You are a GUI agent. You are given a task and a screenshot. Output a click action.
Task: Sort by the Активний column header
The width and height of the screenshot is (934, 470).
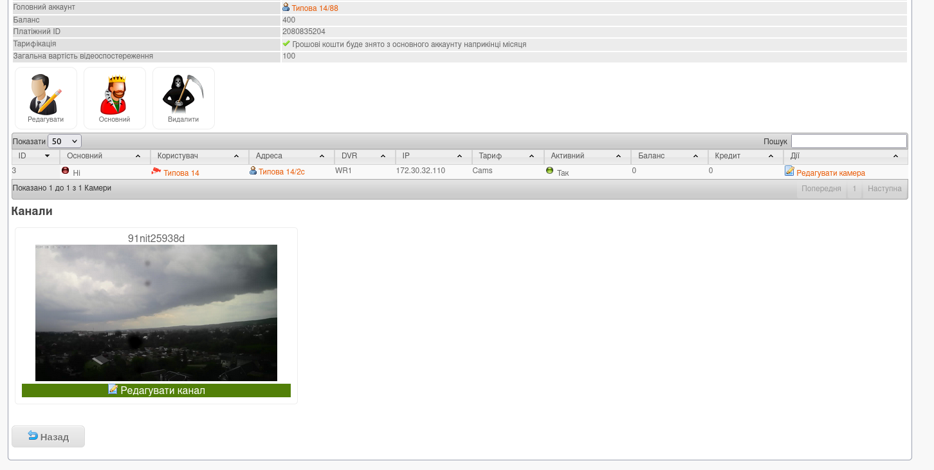pos(586,156)
